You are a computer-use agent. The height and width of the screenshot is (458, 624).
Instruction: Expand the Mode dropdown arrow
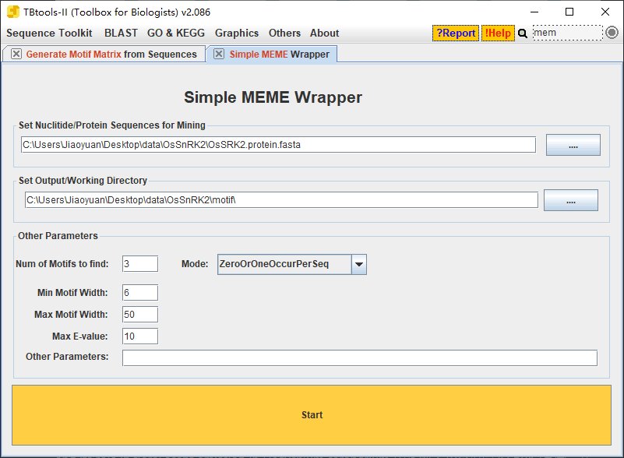coord(359,265)
